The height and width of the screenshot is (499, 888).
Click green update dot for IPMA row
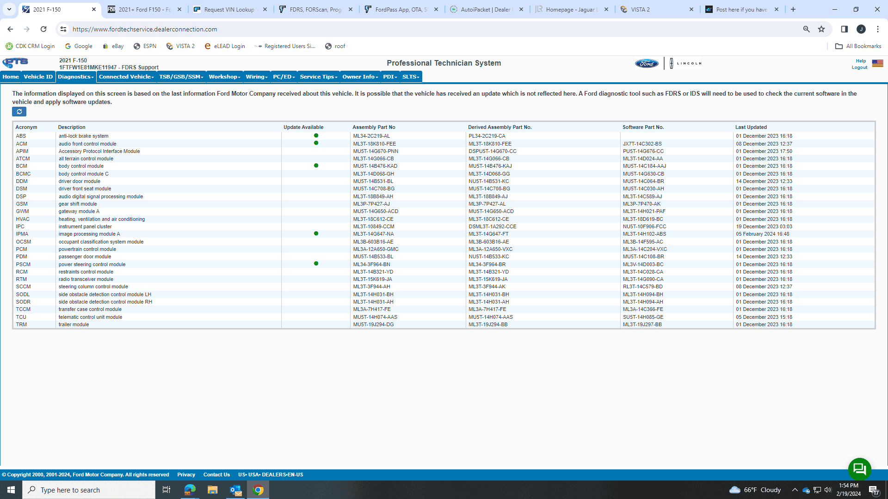(x=316, y=234)
